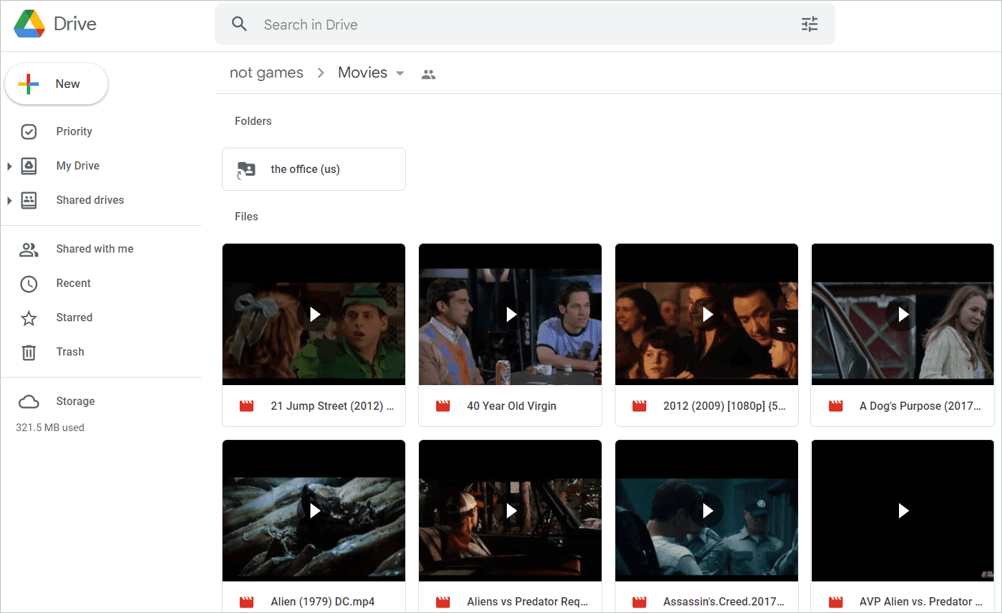Play the Alien (1979) video preview
Viewport: 1002px width, 613px height.
(x=315, y=511)
